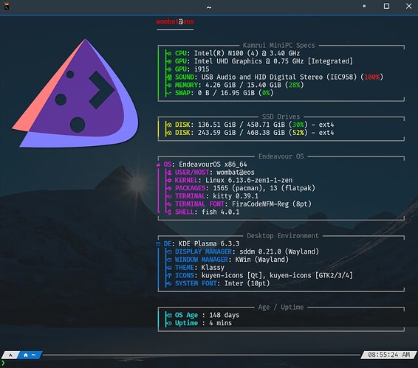
Task: Click the gear icon beside KERNEL
Action: (x=169, y=180)
